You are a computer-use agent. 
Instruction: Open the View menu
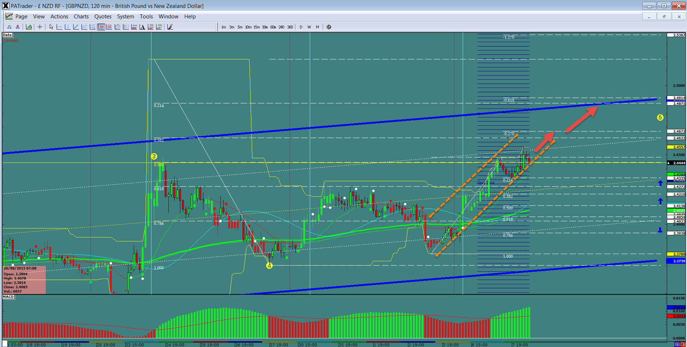[39, 17]
